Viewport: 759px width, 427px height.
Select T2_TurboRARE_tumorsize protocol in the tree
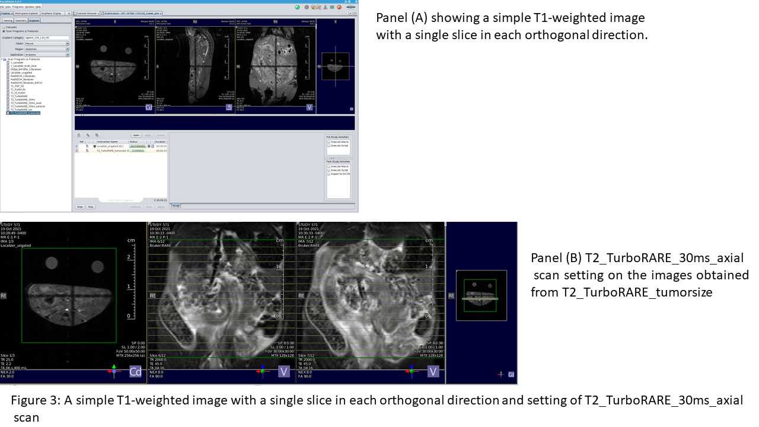(25, 113)
